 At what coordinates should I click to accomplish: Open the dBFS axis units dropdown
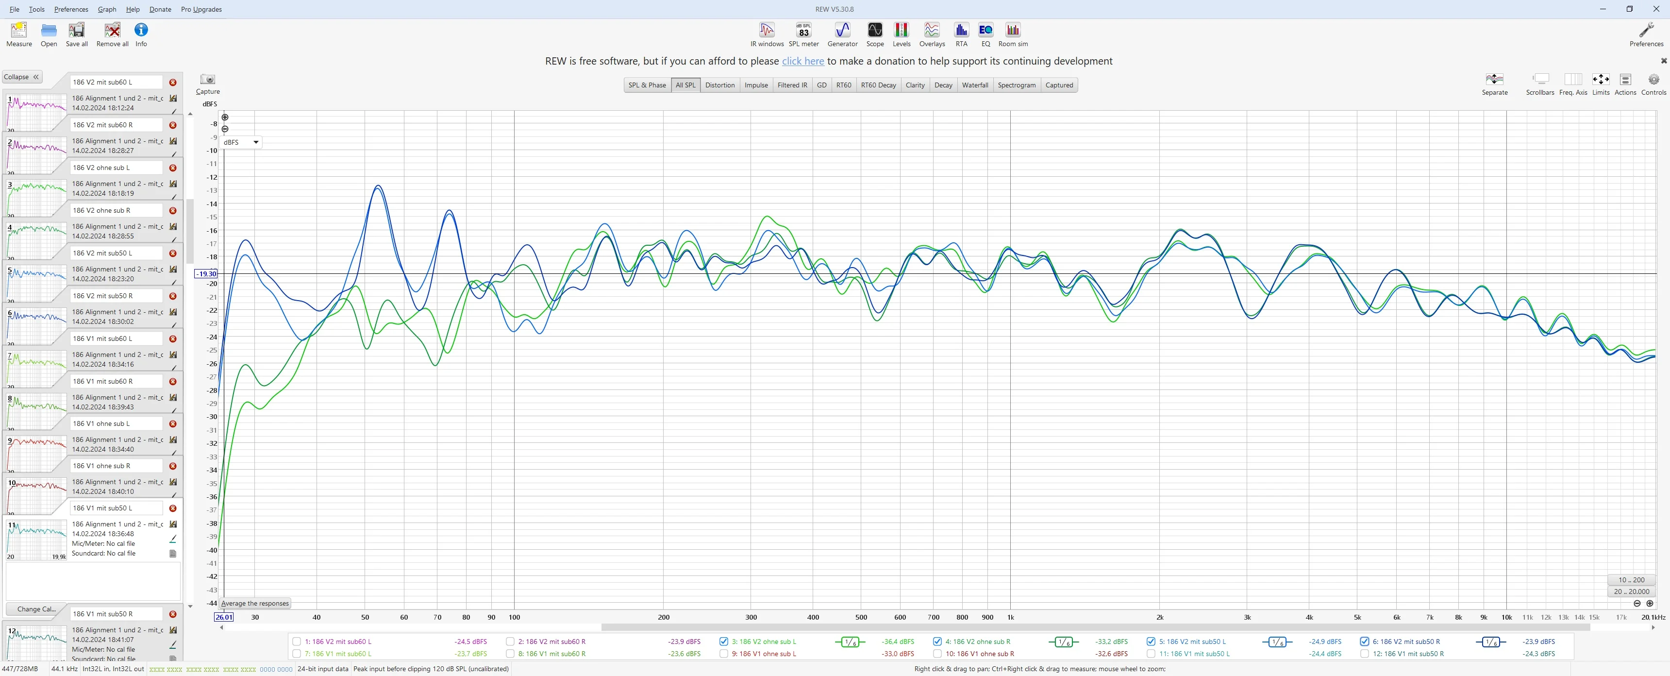(x=241, y=142)
